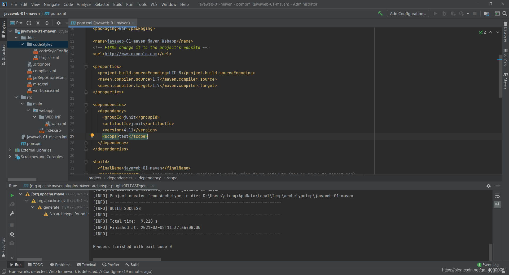Image resolution: width=509 pixels, height=275 pixels.
Task: Collapse the WEB-INF folder
Action: (x=34, y=117)
